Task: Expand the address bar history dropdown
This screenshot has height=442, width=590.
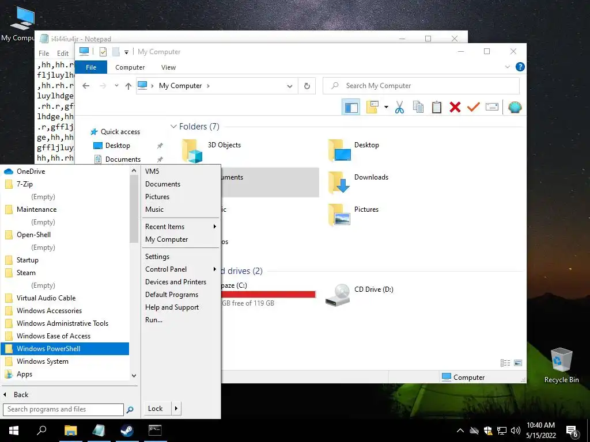Action: point(289,86)
